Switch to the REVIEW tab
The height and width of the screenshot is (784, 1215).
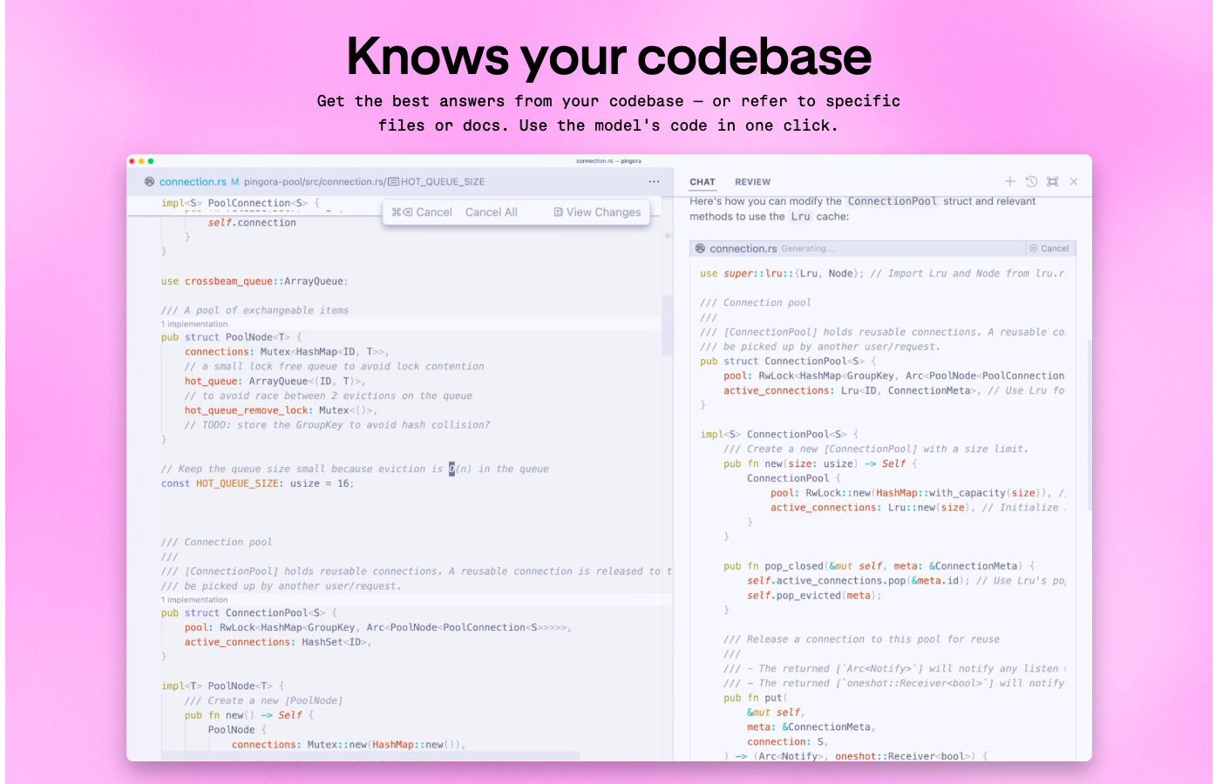pyautogui.click(x=752, y=182)
